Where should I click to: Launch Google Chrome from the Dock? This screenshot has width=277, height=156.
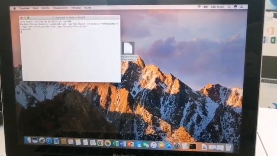100,143
